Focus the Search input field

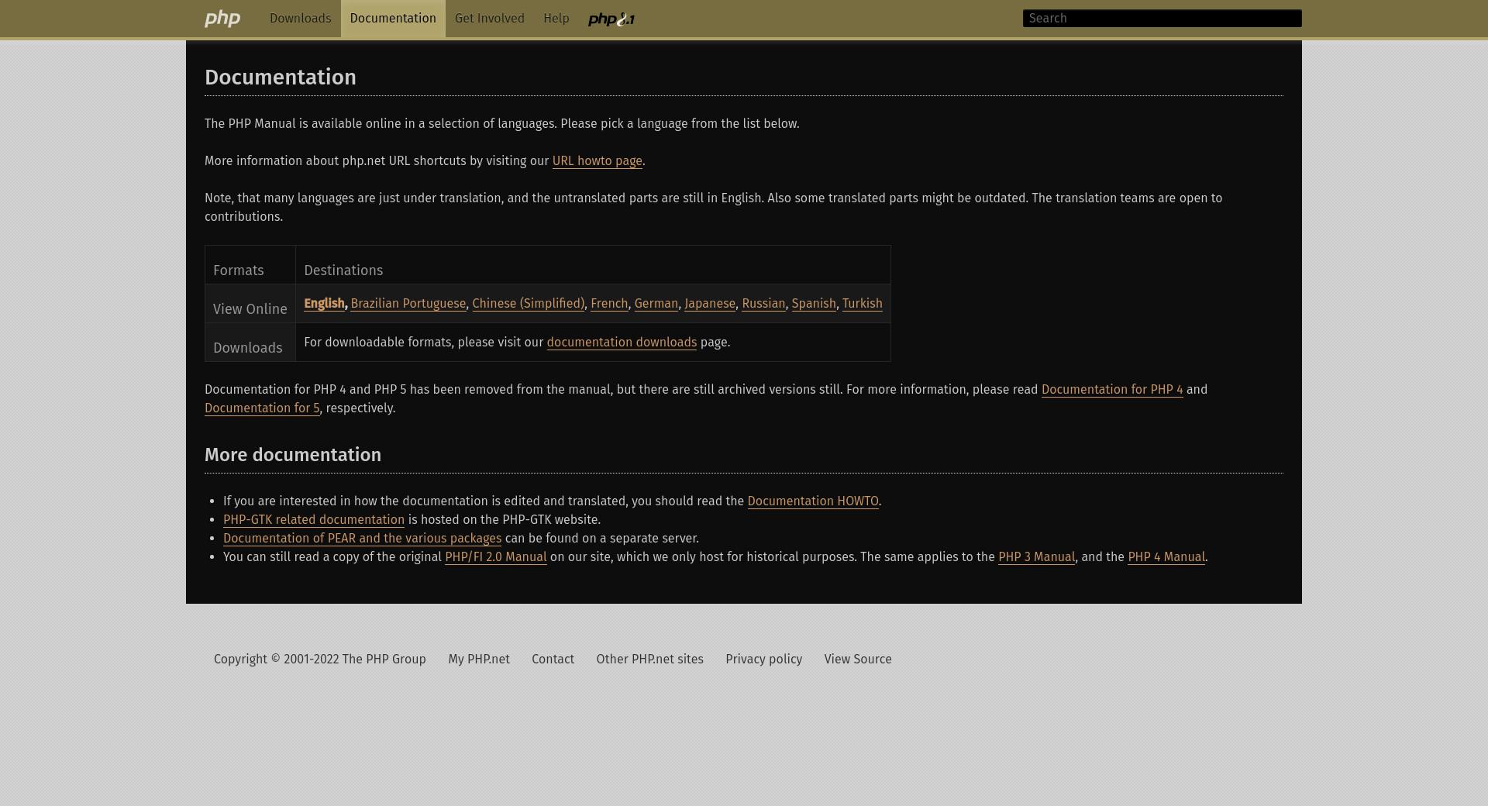(x=1162, y=19)
